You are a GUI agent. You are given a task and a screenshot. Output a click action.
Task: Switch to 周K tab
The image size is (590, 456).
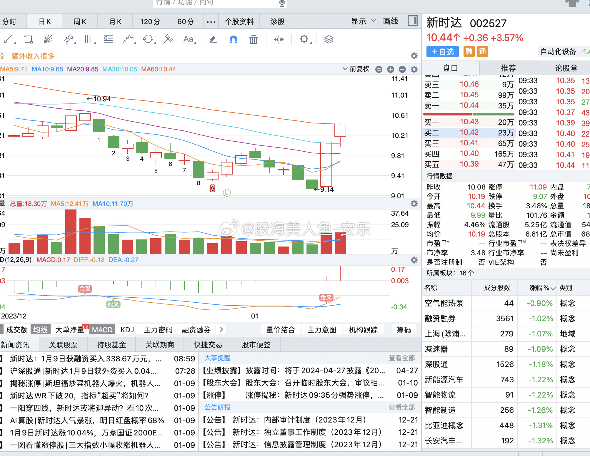point(80,21)
